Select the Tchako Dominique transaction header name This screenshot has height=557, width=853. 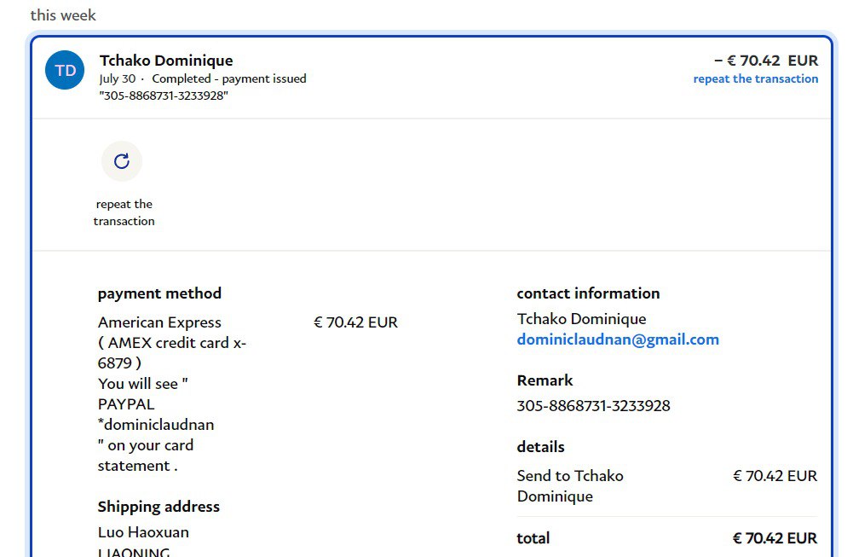[166, 61]
